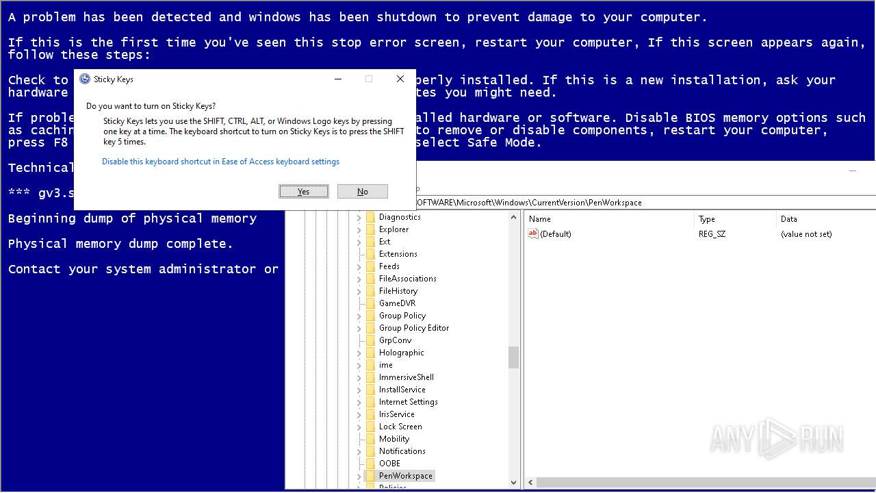Click Yes to enable Sticky Keys
The width and height of the screenshot is (876, 493).
[x=304, y=192]
